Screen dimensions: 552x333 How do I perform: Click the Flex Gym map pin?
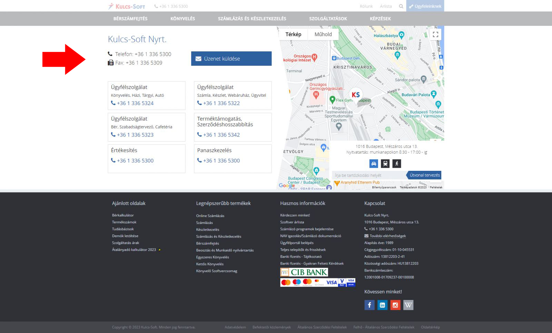333,100
